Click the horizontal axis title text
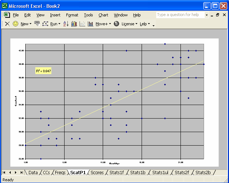229x183 pixels. click(x=114, y=163)
